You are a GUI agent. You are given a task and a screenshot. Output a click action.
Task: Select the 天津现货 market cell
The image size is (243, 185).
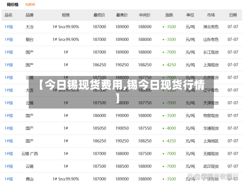211,103
